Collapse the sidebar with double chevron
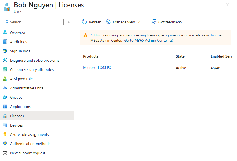 [69, 22]
